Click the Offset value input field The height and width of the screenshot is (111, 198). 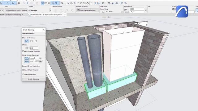coord(34,48)
